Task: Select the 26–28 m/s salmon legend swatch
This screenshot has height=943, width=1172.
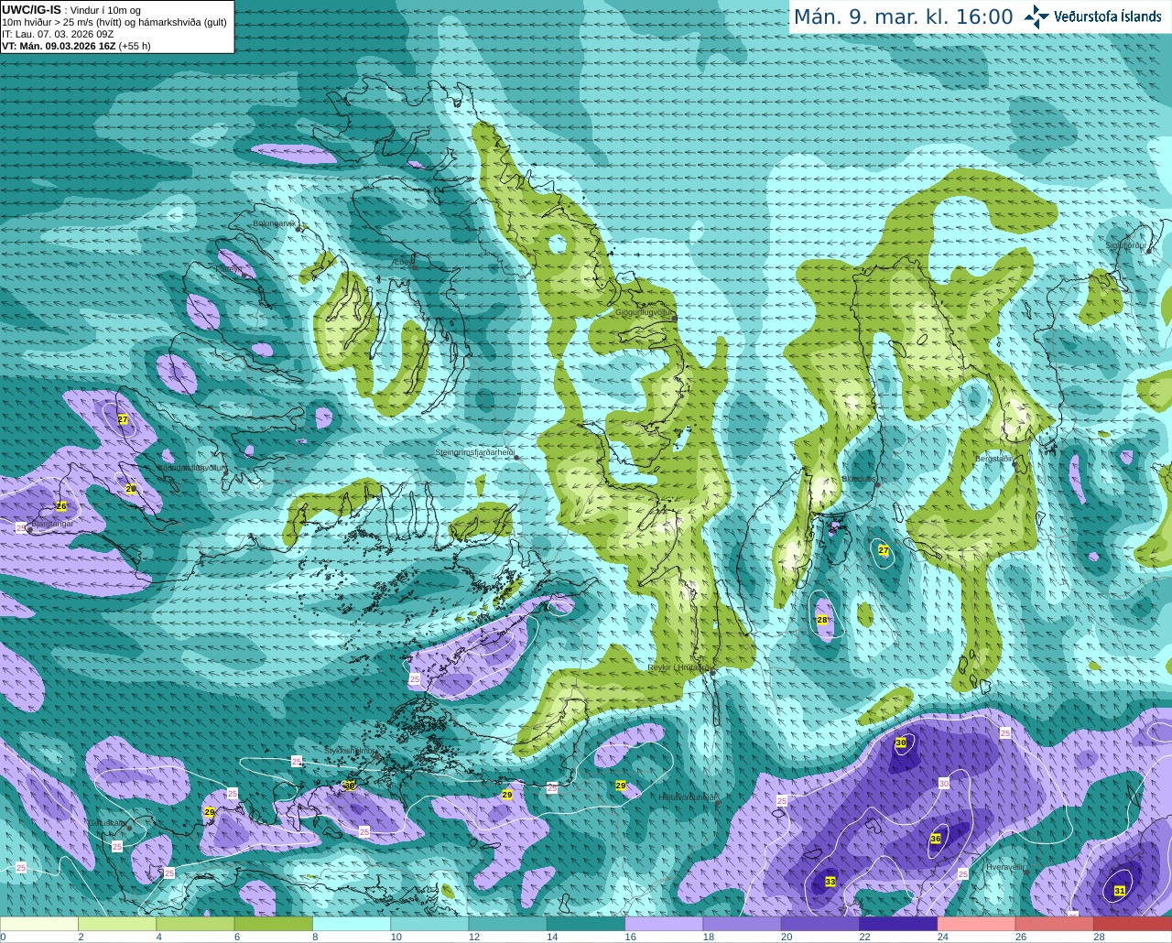Action: tap(1055, 924)
